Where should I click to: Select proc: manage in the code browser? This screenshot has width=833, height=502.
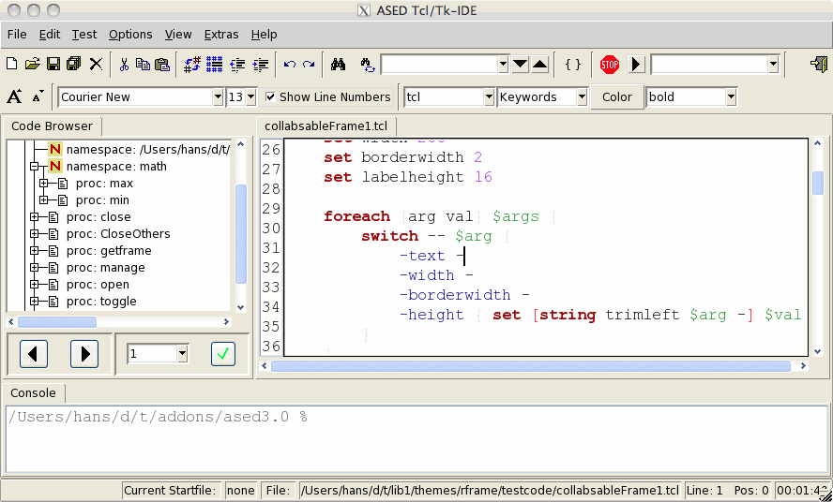click(x=105, y=268)
